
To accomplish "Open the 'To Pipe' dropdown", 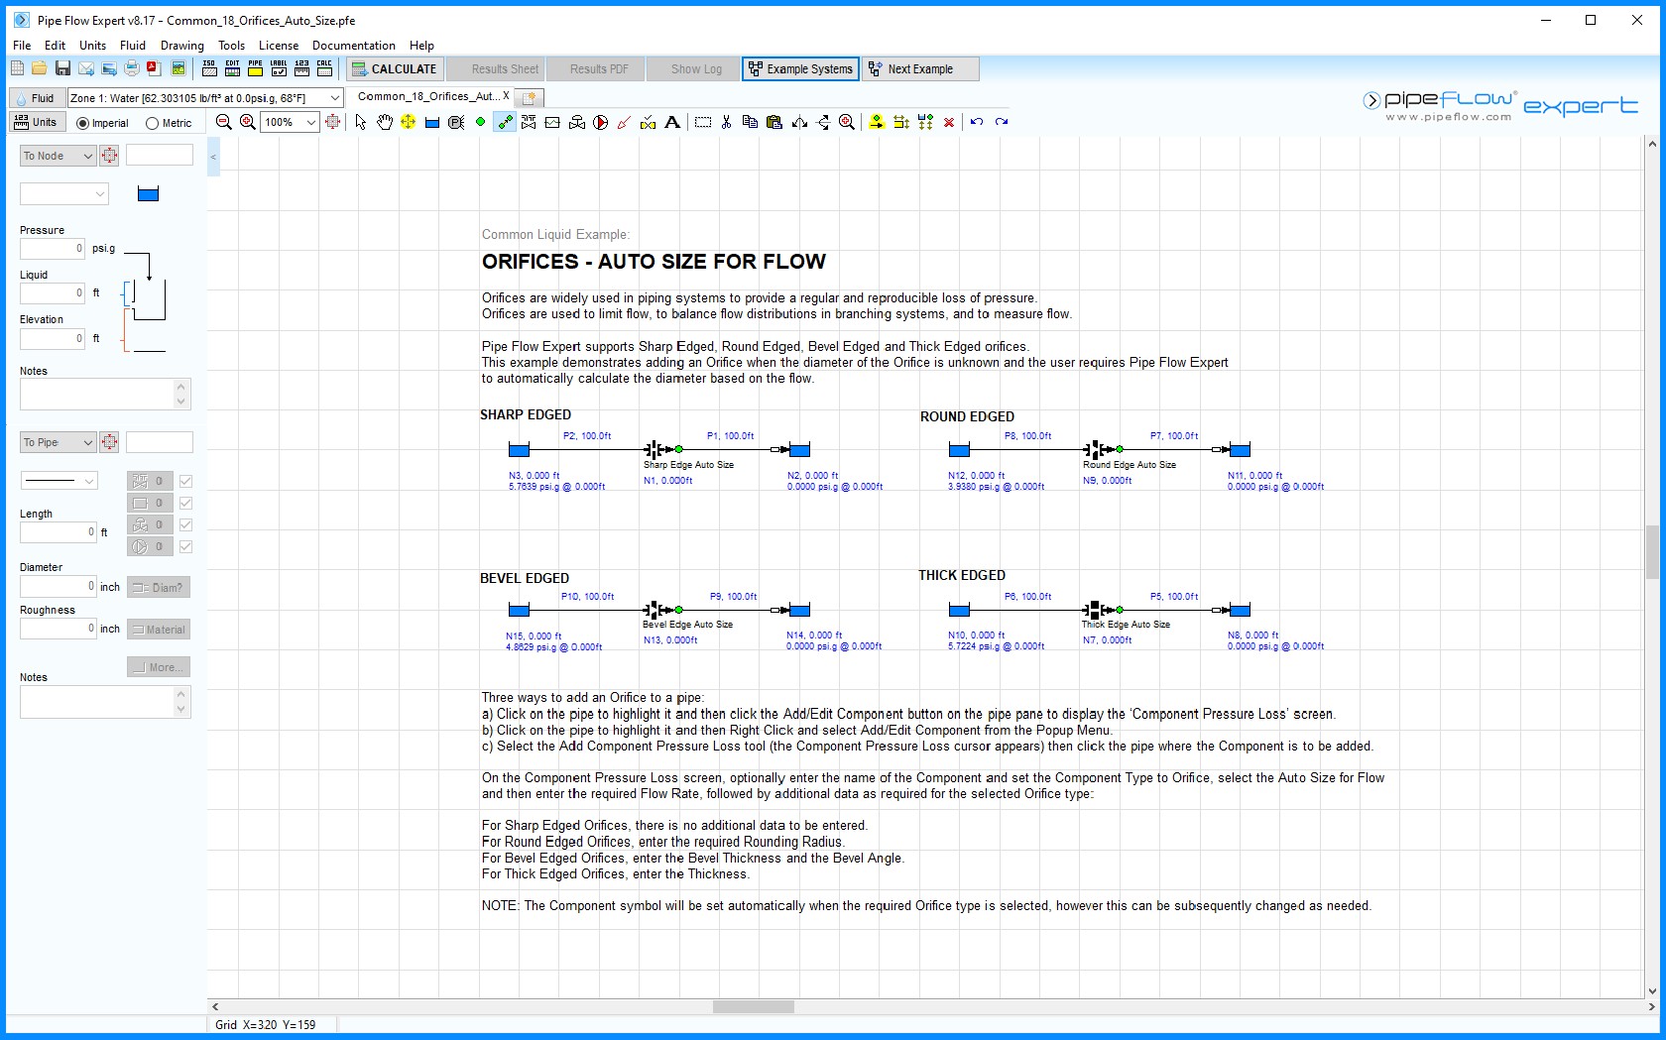I will pos(58,442).
